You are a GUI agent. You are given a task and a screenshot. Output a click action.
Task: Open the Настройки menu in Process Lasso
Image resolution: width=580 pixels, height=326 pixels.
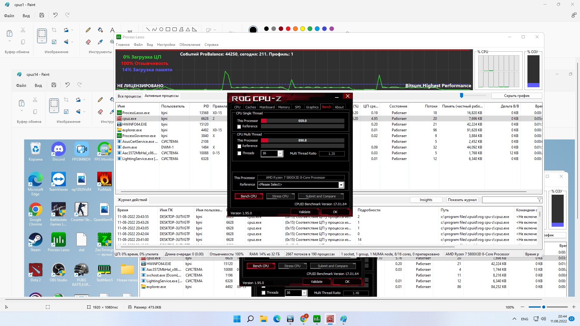pyautogui.click(x=166, y=45)
